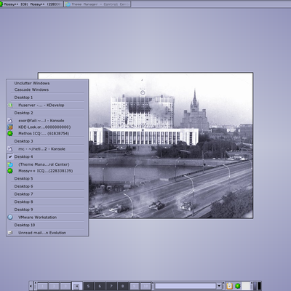Click Konsole icon next to exor@fail entry
The height and width of the screenshot is (291, 291).
tap(10, 121)
